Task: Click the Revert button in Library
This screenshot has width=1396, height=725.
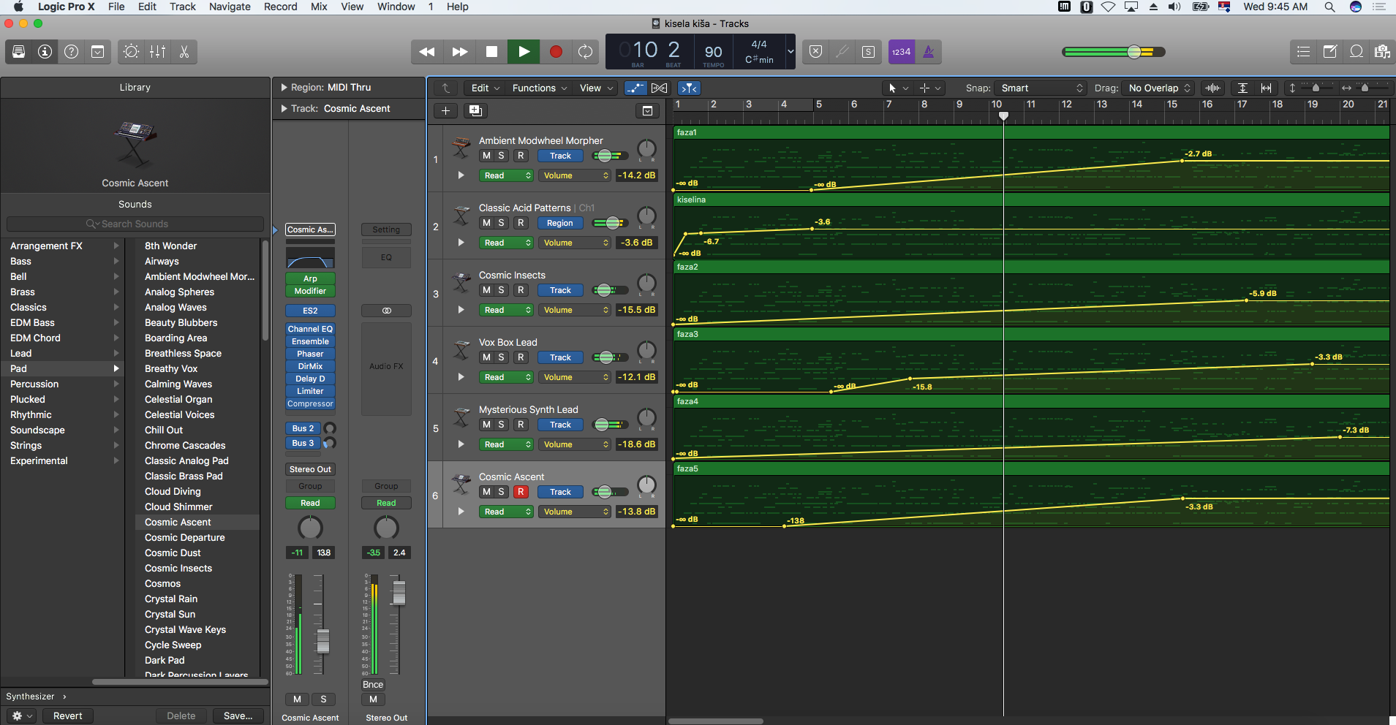Action: point(68,715)
